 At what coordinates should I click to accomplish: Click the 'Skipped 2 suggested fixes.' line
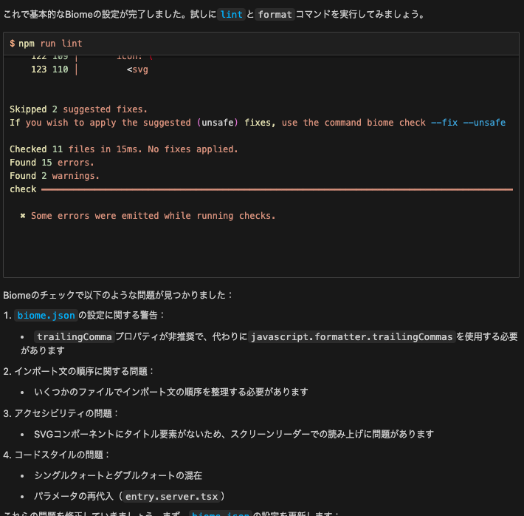tap(78, 109)
